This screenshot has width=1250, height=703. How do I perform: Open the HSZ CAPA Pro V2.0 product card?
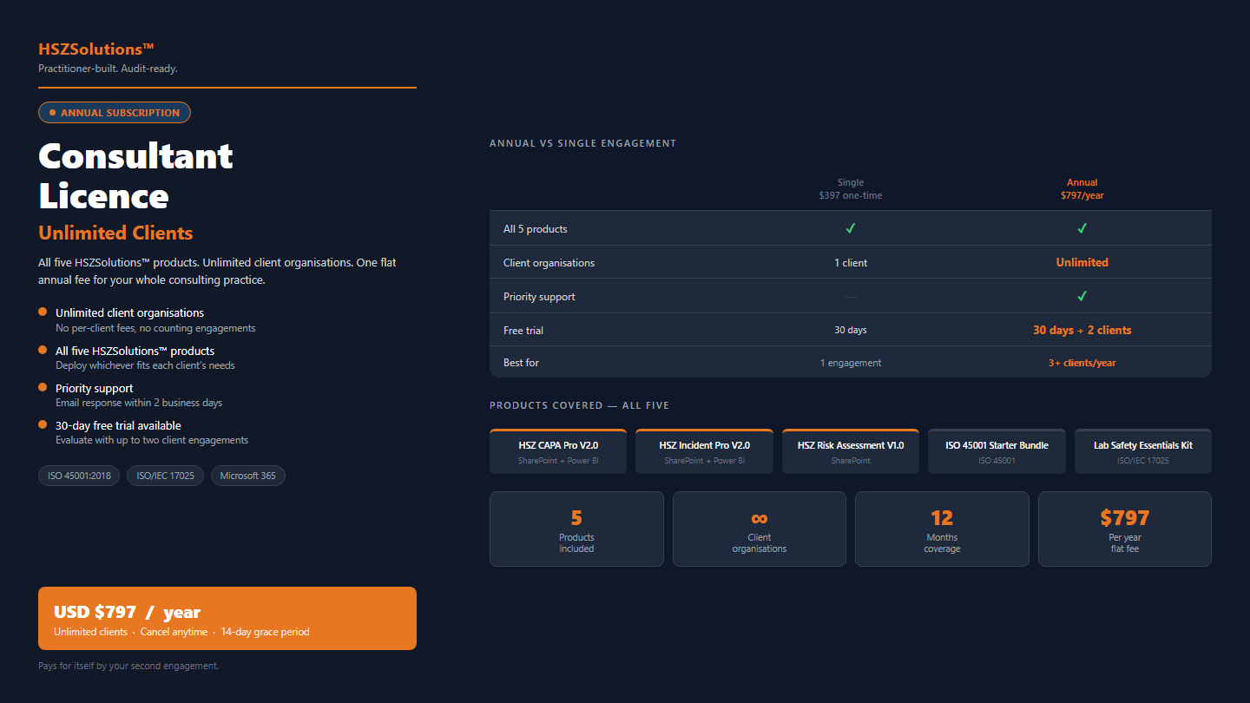click(x=558, y=451)
